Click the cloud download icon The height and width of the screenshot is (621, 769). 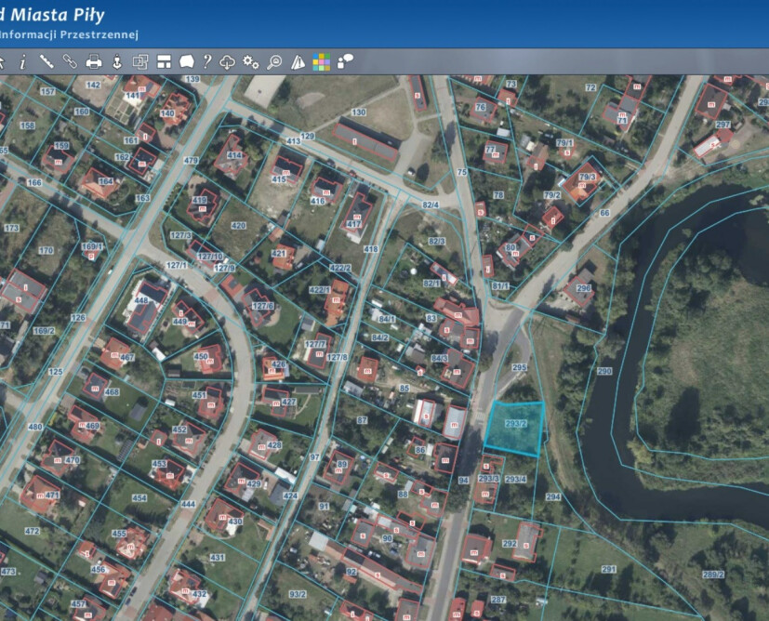[228, 62]
